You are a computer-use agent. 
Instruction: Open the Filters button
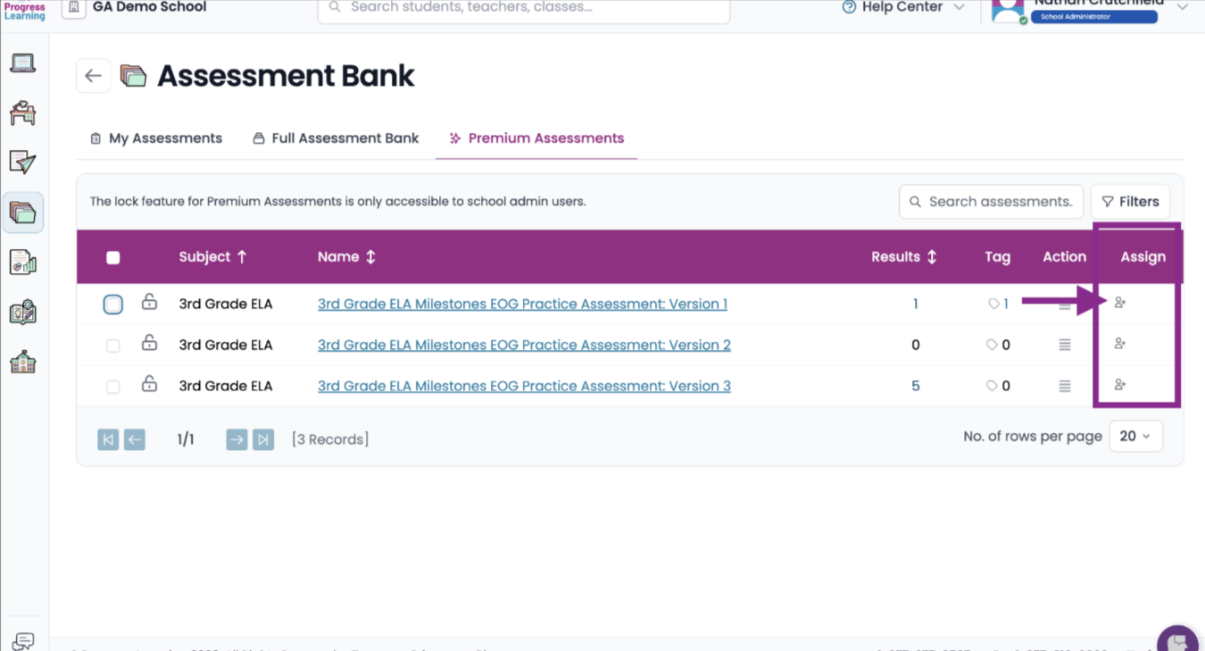click(1130, 202)
